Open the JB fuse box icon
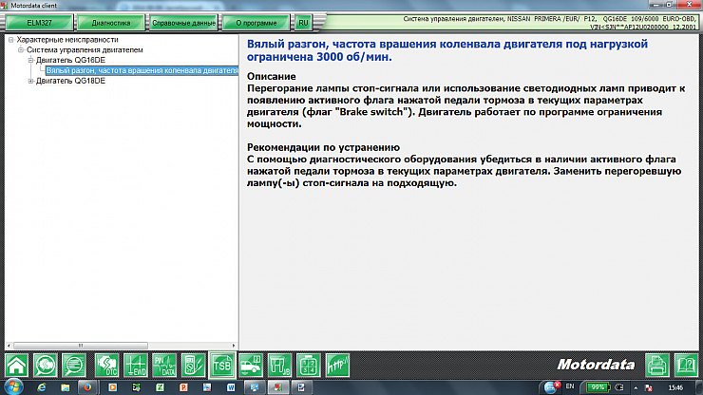Screen dimensions: 703x395 point(279,366)
